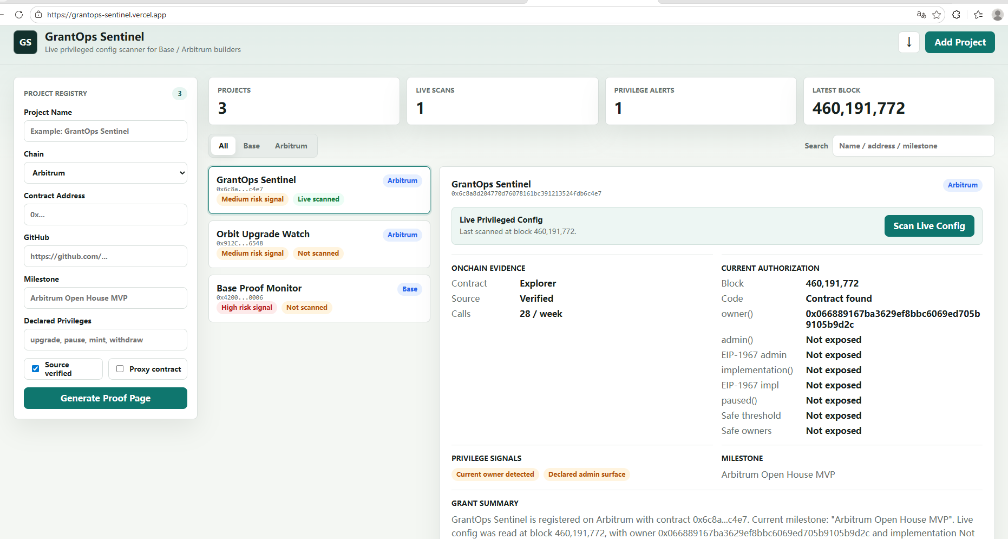Toggle the Source verified checkbox
The width and height of the screenshot is (1008, 539).
(x=35, y=369)
